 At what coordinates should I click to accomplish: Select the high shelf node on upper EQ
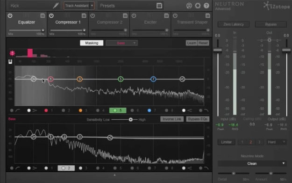pos(182,79)
